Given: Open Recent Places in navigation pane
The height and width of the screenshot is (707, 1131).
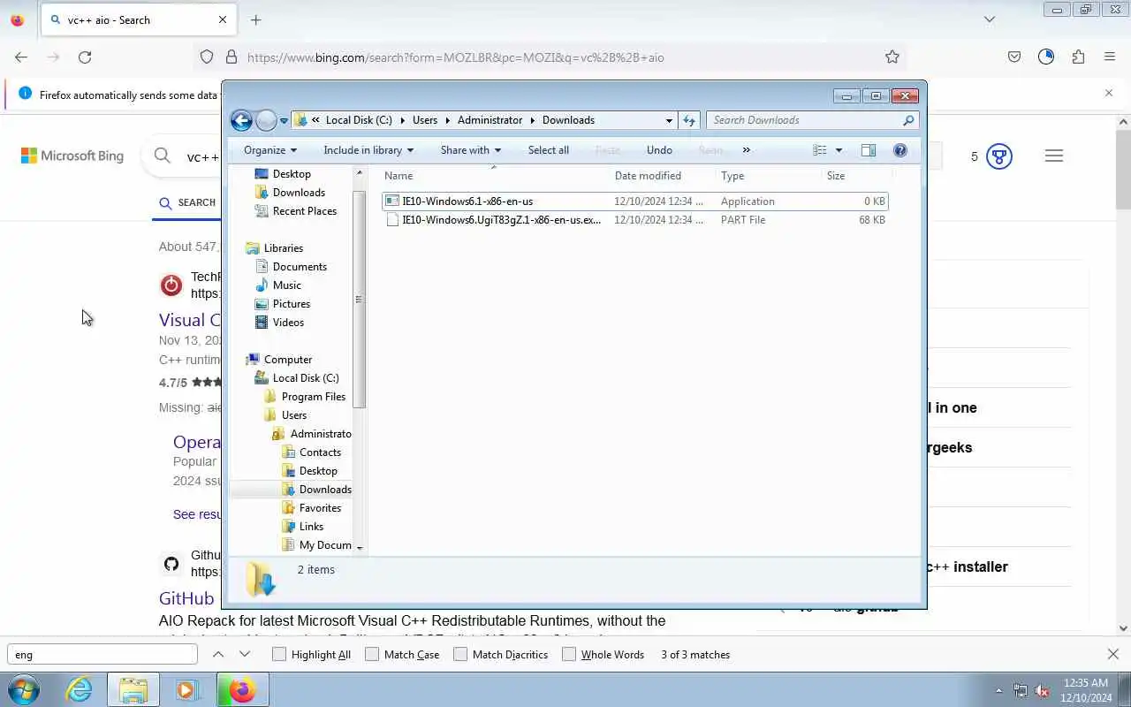Looking at the screenshot, I should [x=304, y=211].
